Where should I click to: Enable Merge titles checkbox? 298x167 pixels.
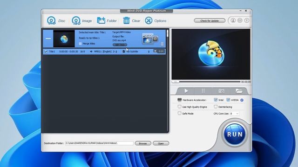click(x=81, y=44)
